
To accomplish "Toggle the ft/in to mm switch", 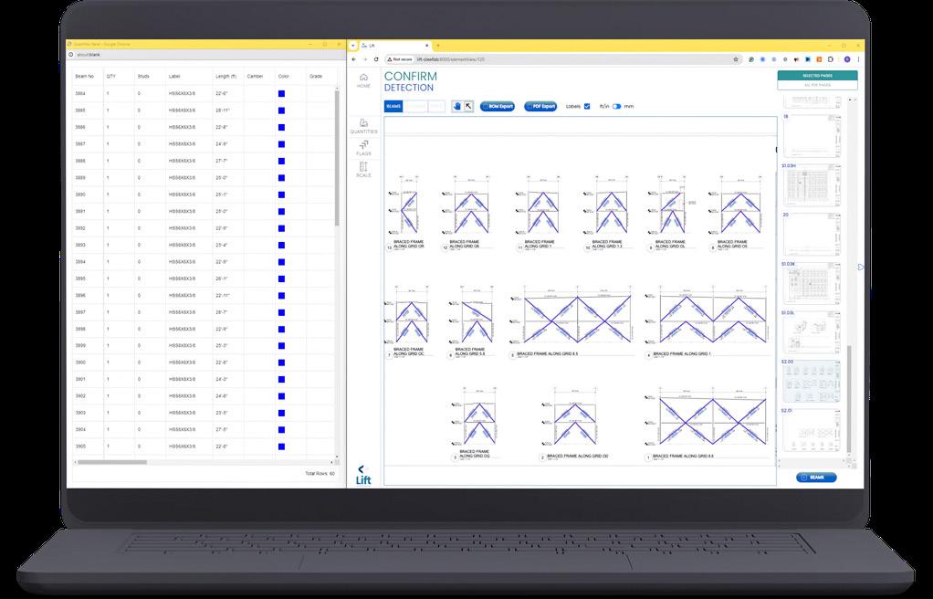I will [x=616, y=106].
